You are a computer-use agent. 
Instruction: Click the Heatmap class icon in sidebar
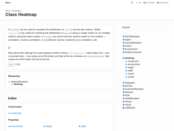123,58
